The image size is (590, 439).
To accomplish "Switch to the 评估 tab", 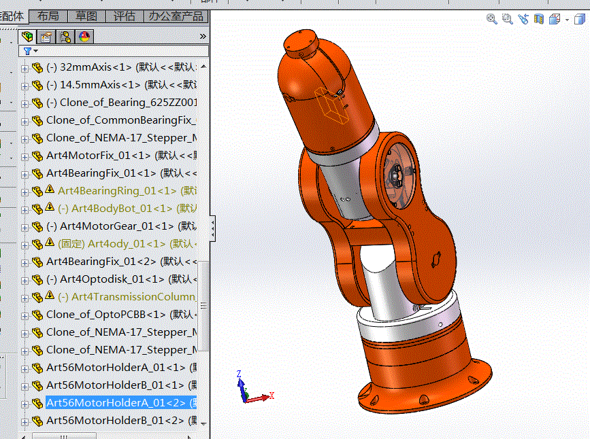I will [x=124, y=16].
